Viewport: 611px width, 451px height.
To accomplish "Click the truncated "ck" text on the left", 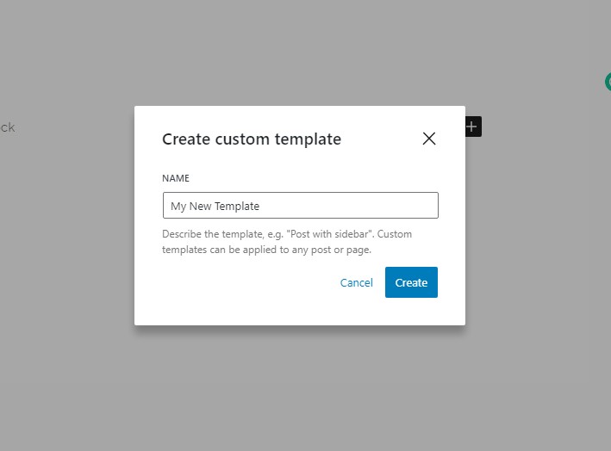I will pos(7,127).
